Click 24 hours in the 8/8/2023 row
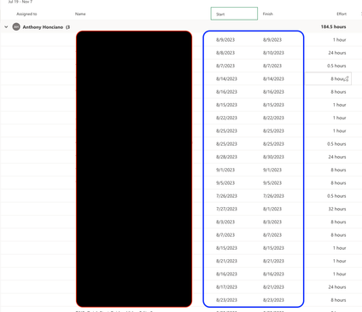This screenshot has width=362, height=312. point(337,53)
